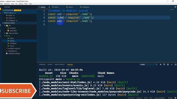
Task: Open subs.js in the src folder
Action: pyautogui.click(x=19, y=46)
